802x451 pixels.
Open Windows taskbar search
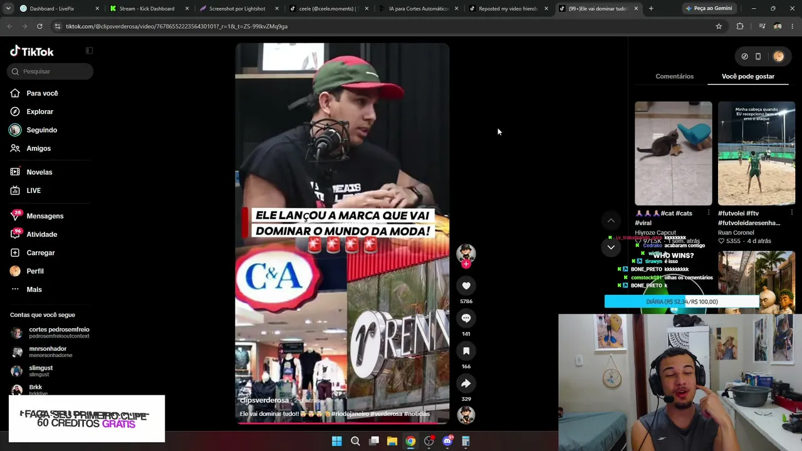pos(355,441)
